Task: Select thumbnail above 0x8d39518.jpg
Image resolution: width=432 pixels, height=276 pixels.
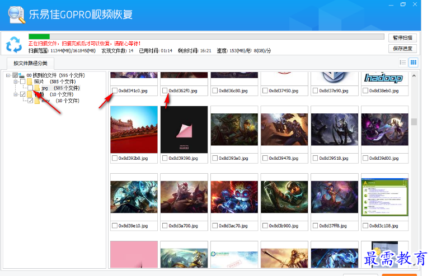Action: [x=335, y=130]
